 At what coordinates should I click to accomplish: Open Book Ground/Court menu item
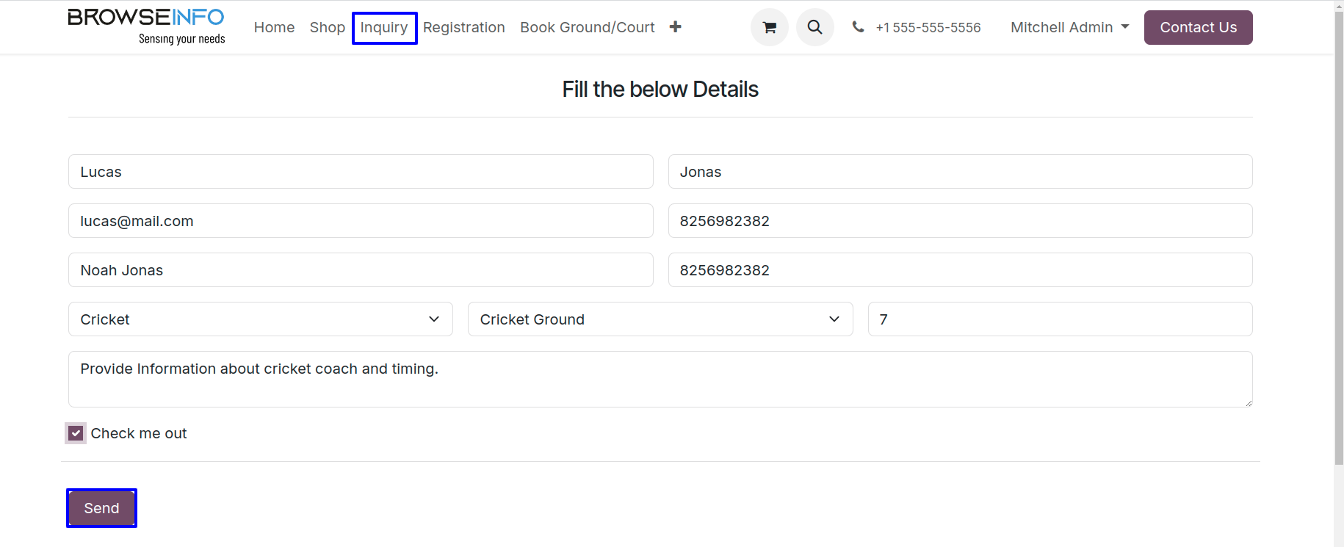(x=587, y=27)
